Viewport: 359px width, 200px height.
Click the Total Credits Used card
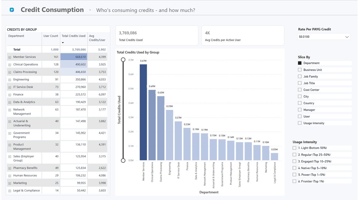(x=157, y=36)
